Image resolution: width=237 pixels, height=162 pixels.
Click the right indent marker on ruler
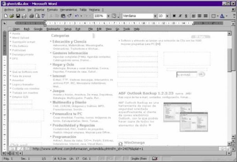(193, 24)
